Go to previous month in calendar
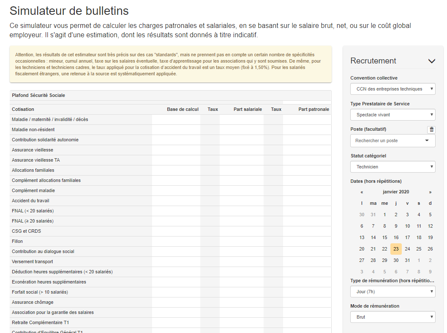Viewport: 447px width, 333px height. (362, 192)
